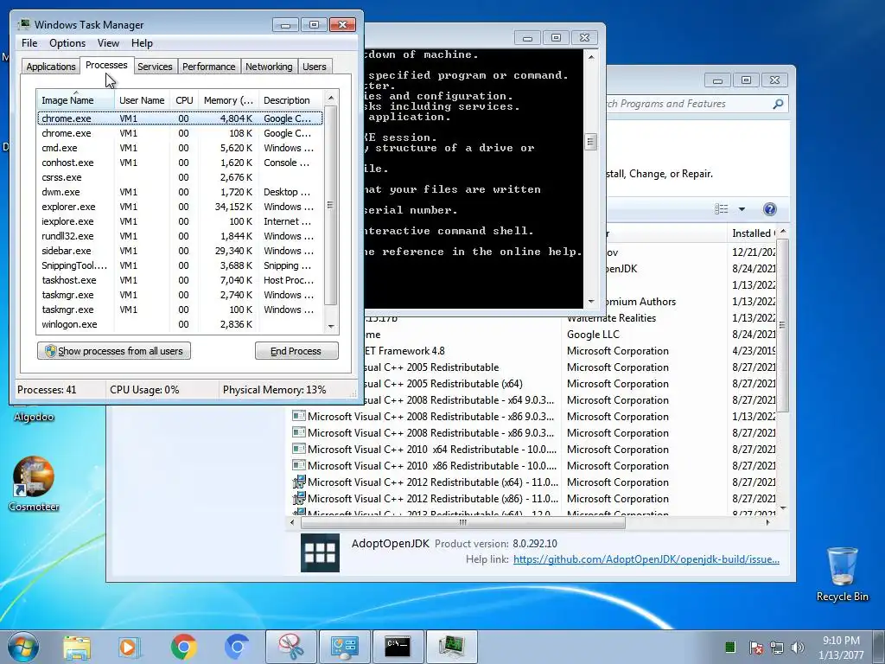Select the csrss.exe process row

point(180,177)
